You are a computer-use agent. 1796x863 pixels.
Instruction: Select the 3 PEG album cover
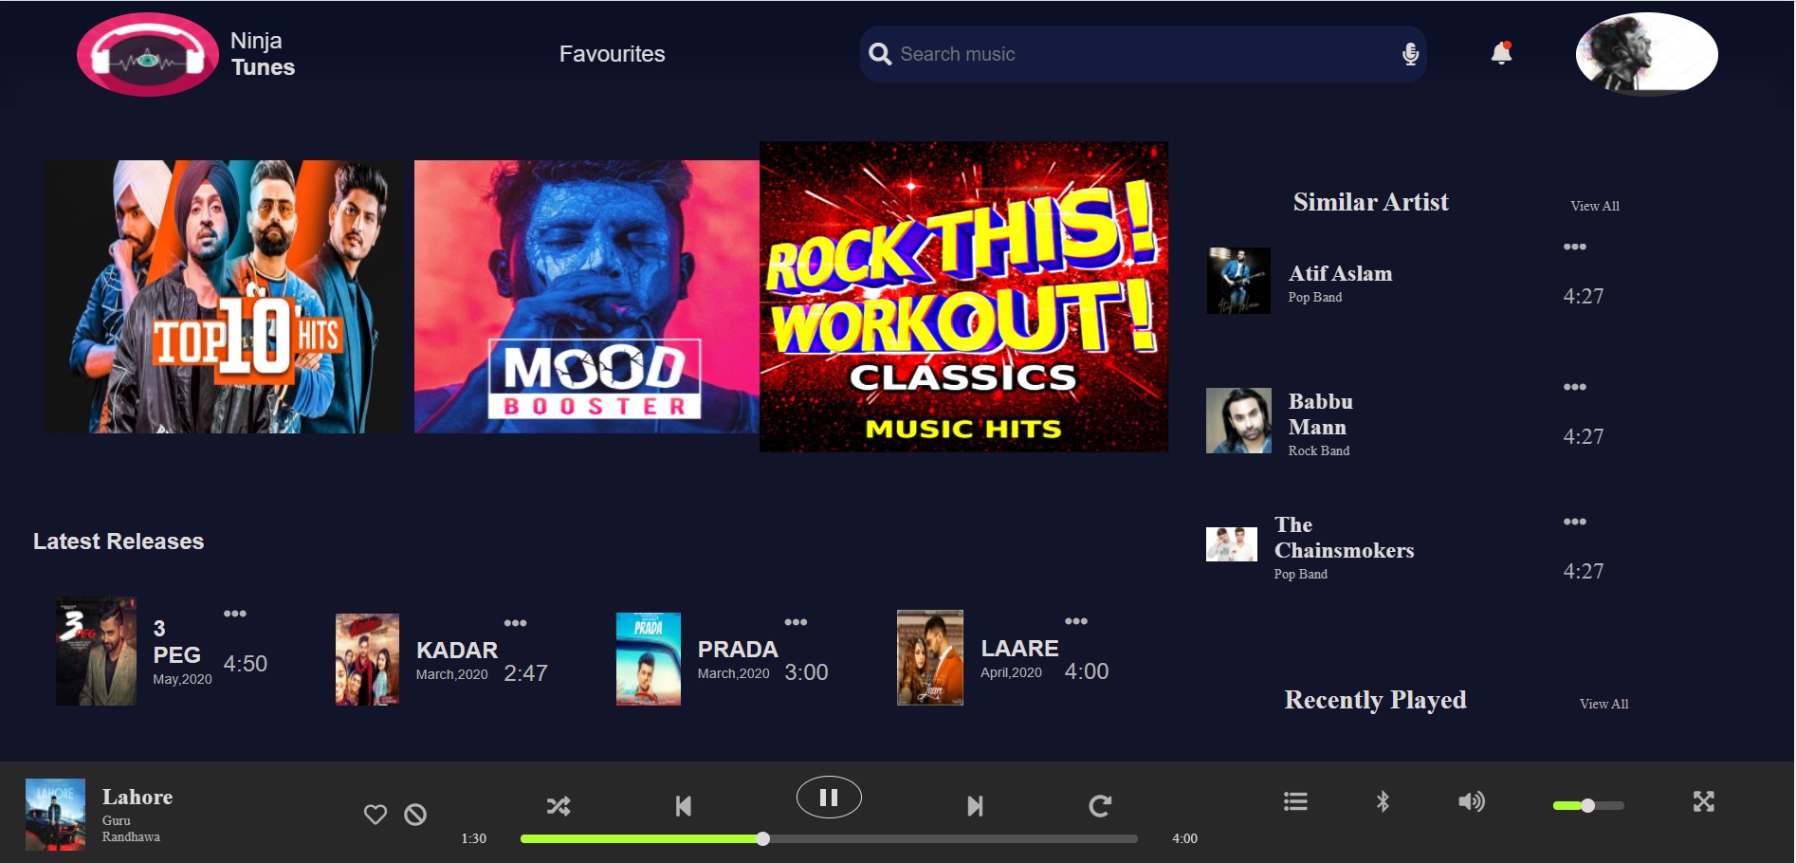(x=96, y=652)
